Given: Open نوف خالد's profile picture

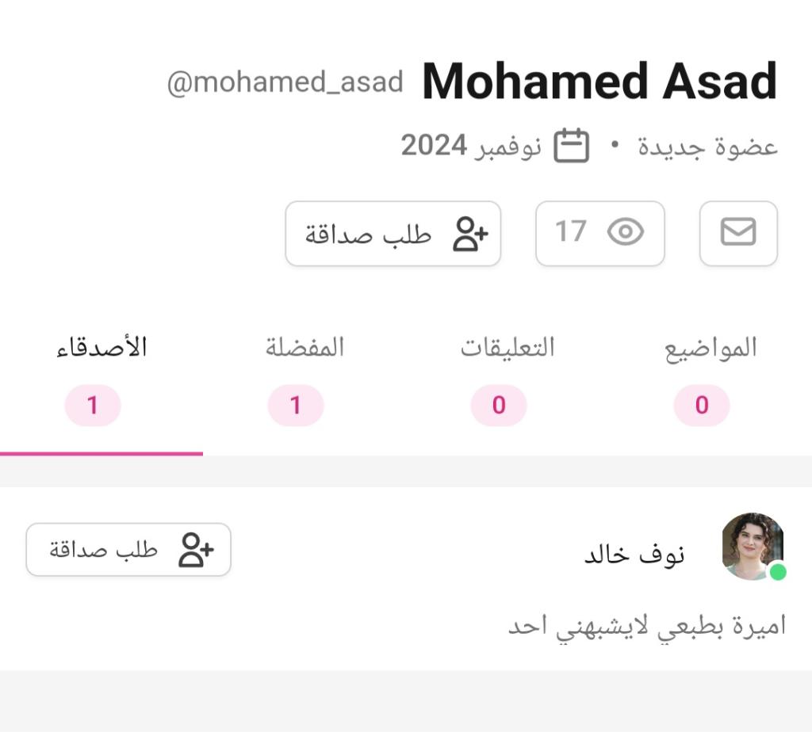Looking at the screenshot, I should tap(752, 545).
